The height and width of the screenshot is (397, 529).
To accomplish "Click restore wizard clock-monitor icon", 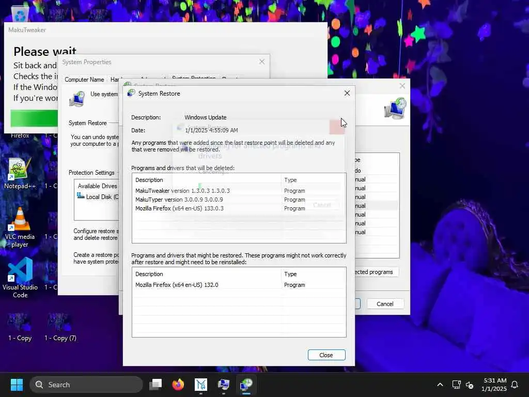I will pos(395,109).
